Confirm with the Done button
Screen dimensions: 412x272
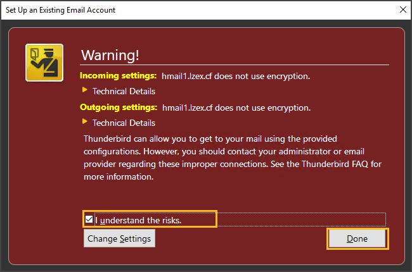point(357,238)
